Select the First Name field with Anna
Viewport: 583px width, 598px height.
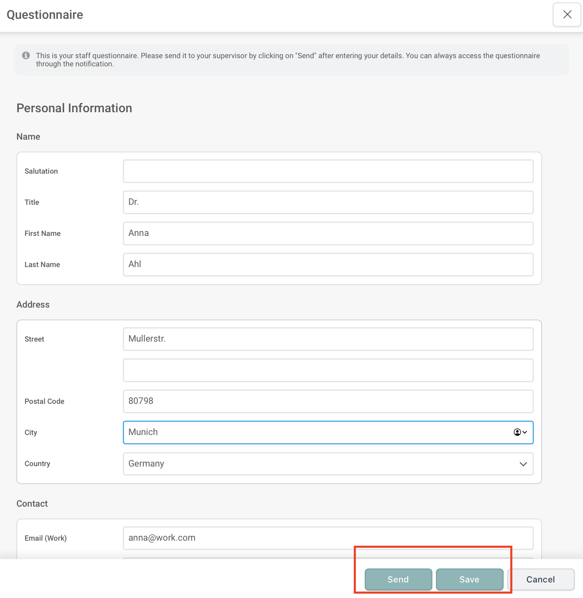[328, 233]
